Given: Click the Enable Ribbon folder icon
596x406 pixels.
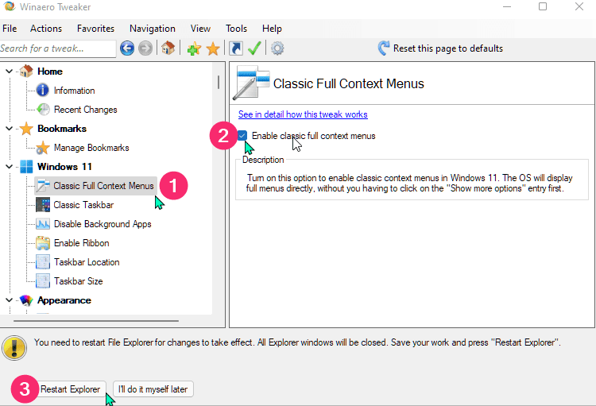Looking at the screenshot, I should (43, 243).
